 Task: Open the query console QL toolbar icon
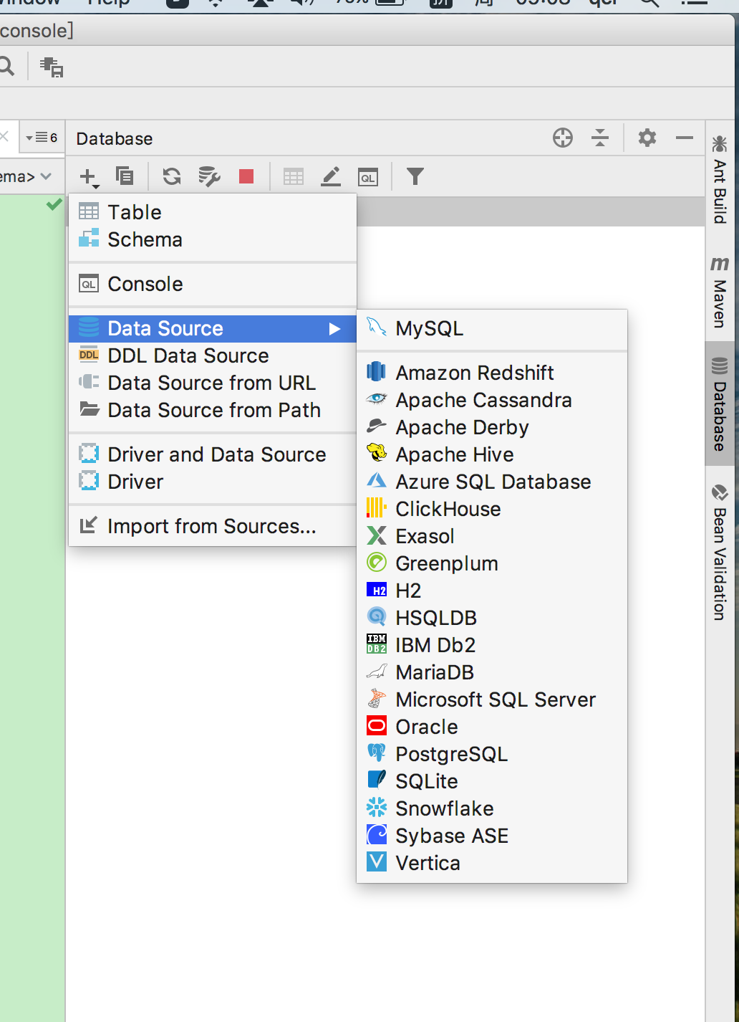pos(368,177)
